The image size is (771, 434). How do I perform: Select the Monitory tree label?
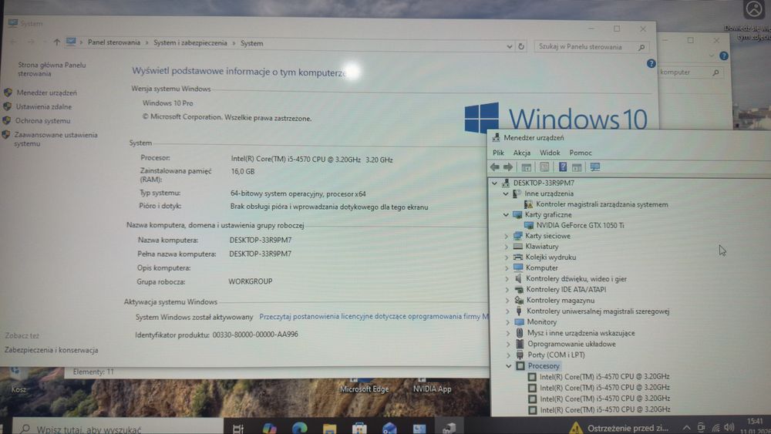click(542, 322)
